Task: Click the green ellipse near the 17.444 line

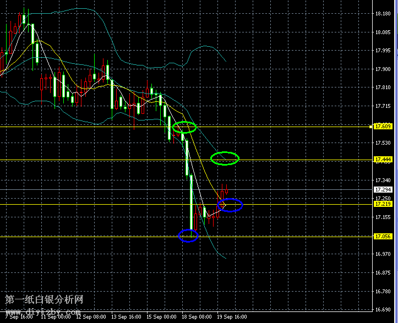Action: [x=225, y=158]
